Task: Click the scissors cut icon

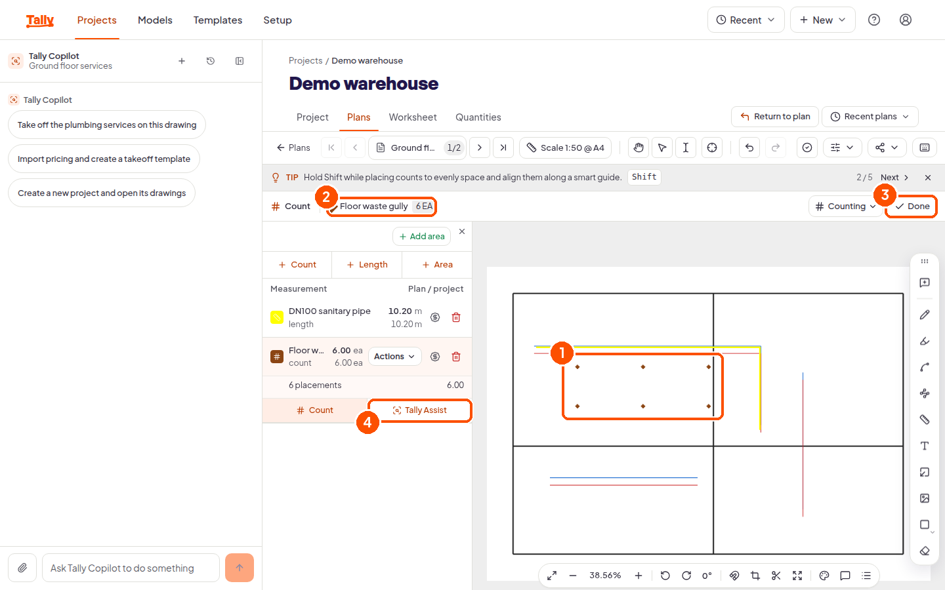Action: click(x=776, y=576)
